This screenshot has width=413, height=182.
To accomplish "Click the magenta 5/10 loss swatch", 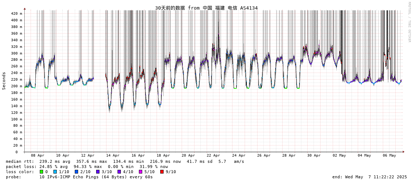I will pos(140,172).
